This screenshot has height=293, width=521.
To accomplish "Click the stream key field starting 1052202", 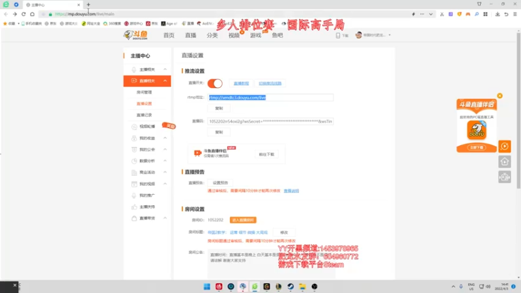I will 270,121.
